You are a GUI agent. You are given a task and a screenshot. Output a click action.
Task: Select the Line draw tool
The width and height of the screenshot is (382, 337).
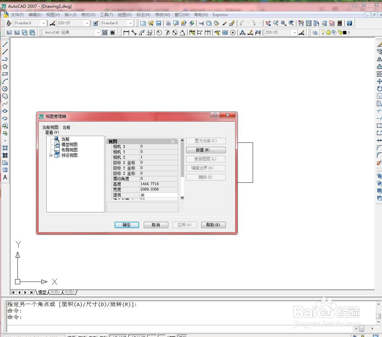[x=5, y=44]
